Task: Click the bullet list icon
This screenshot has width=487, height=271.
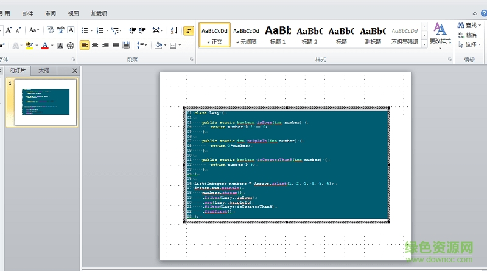Action: (85, 30)
